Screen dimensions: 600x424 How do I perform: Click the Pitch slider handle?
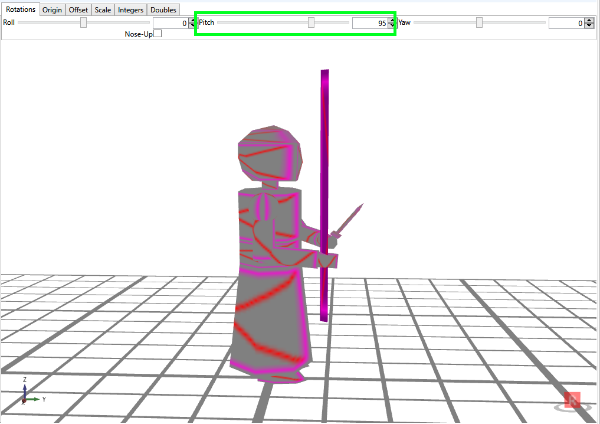click(x=311, y=22)
